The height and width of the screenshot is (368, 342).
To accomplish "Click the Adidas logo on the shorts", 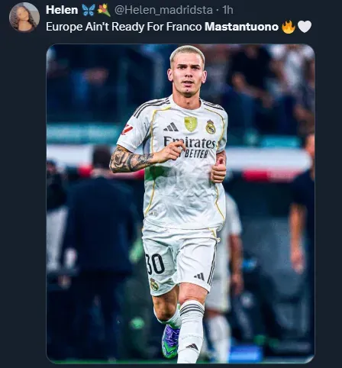I will (199, 276).
